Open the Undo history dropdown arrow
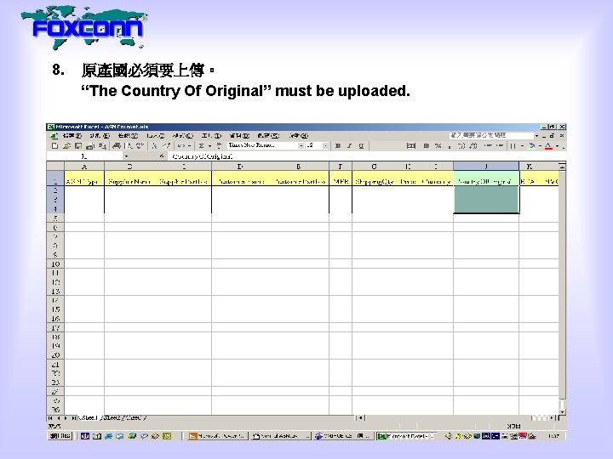613x459 pixels. tap(189, 146)
